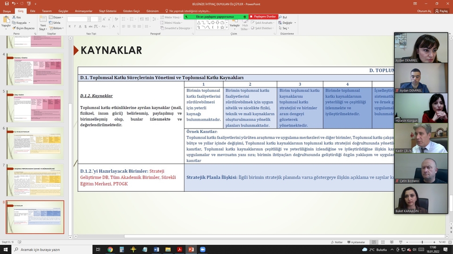Click the Biçim Boyacısı format painter
Image resolution: width=453 pixels, height=254 pixels.
tap(24, 28)
